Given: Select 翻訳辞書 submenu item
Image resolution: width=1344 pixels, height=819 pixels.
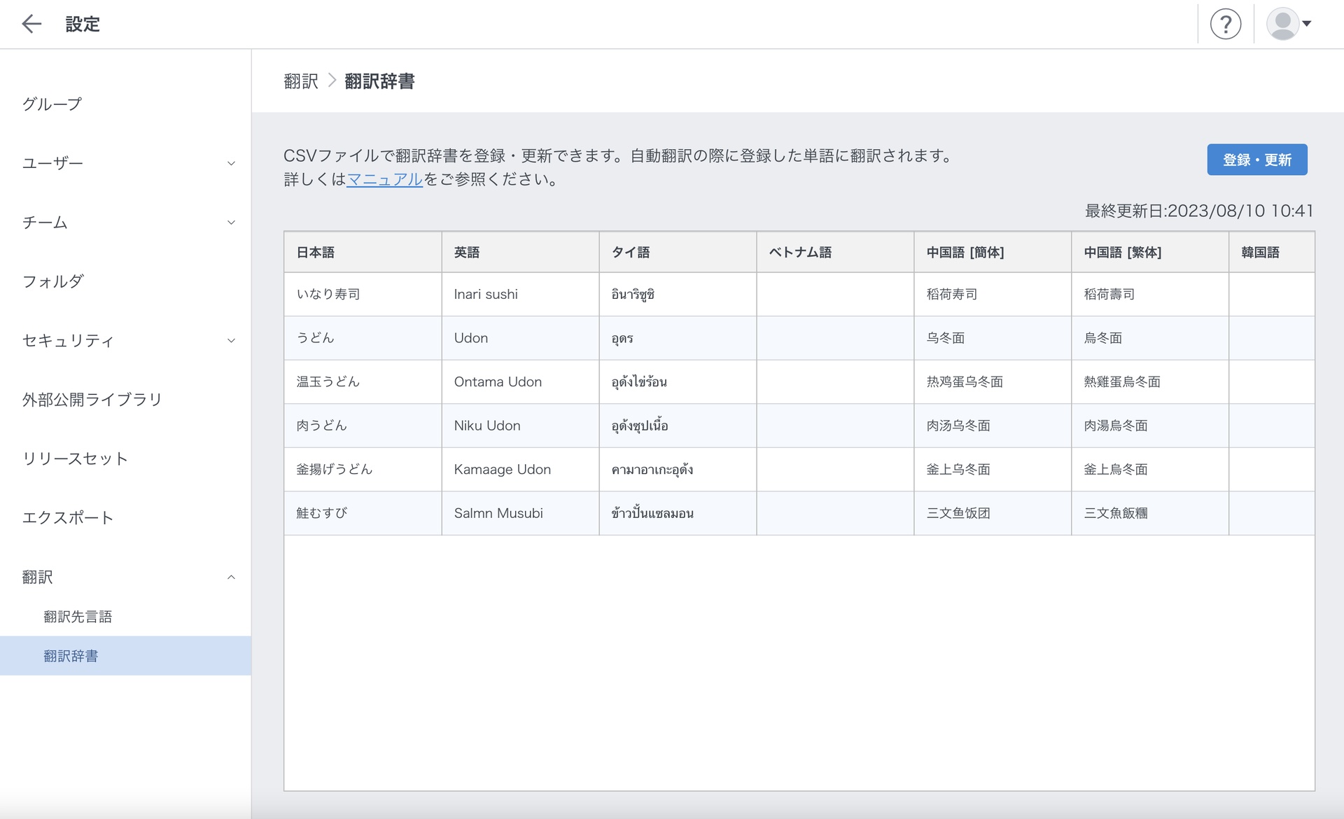Looking at the screenshot, I should pyautogui.click(x=71, y=656).
